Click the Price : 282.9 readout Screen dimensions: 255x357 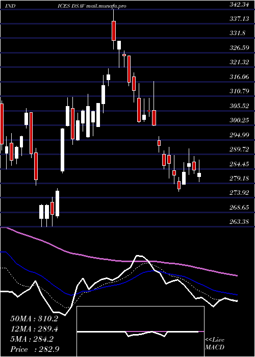[x=35, y=349]
